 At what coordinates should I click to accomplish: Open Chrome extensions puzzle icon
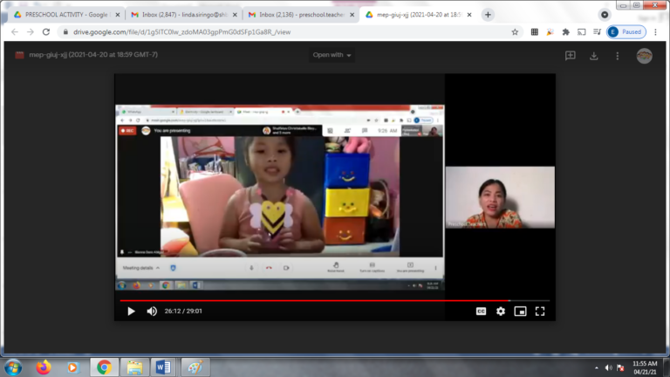(x=566, y=31)
